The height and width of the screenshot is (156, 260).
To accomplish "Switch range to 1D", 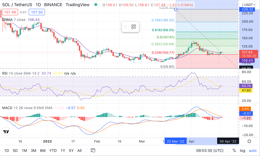I will (7, 151).
